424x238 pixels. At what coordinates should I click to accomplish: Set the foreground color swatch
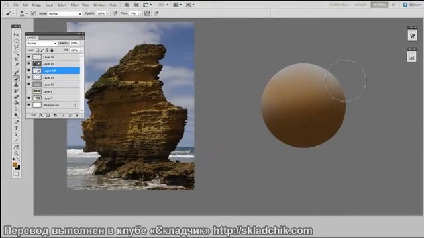15,165
